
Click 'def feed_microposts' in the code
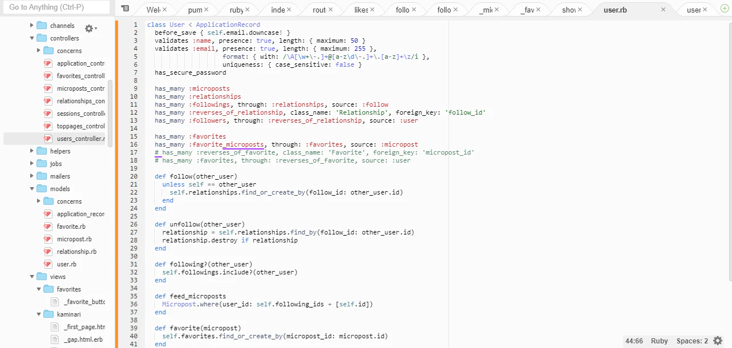pyautogui.click(x=190, y=296)
